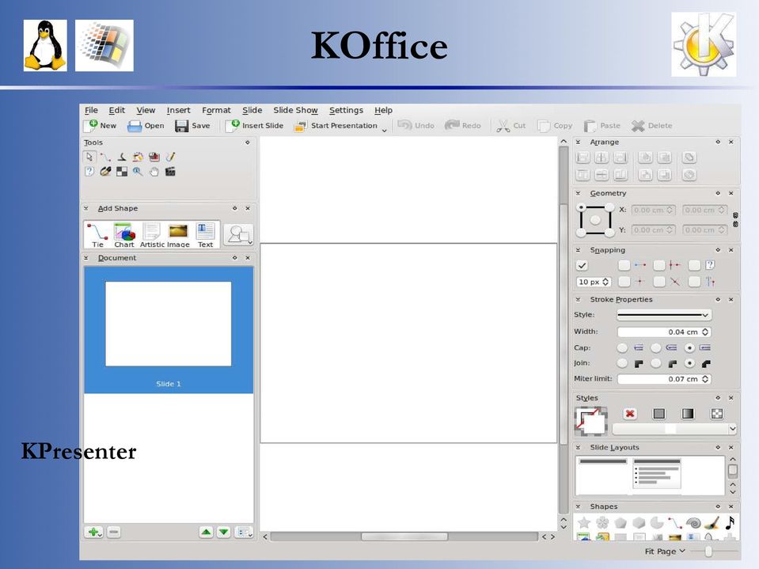Open the Settings menu
Viewport: 759px width, 569px height.
(x=346, y=110)
